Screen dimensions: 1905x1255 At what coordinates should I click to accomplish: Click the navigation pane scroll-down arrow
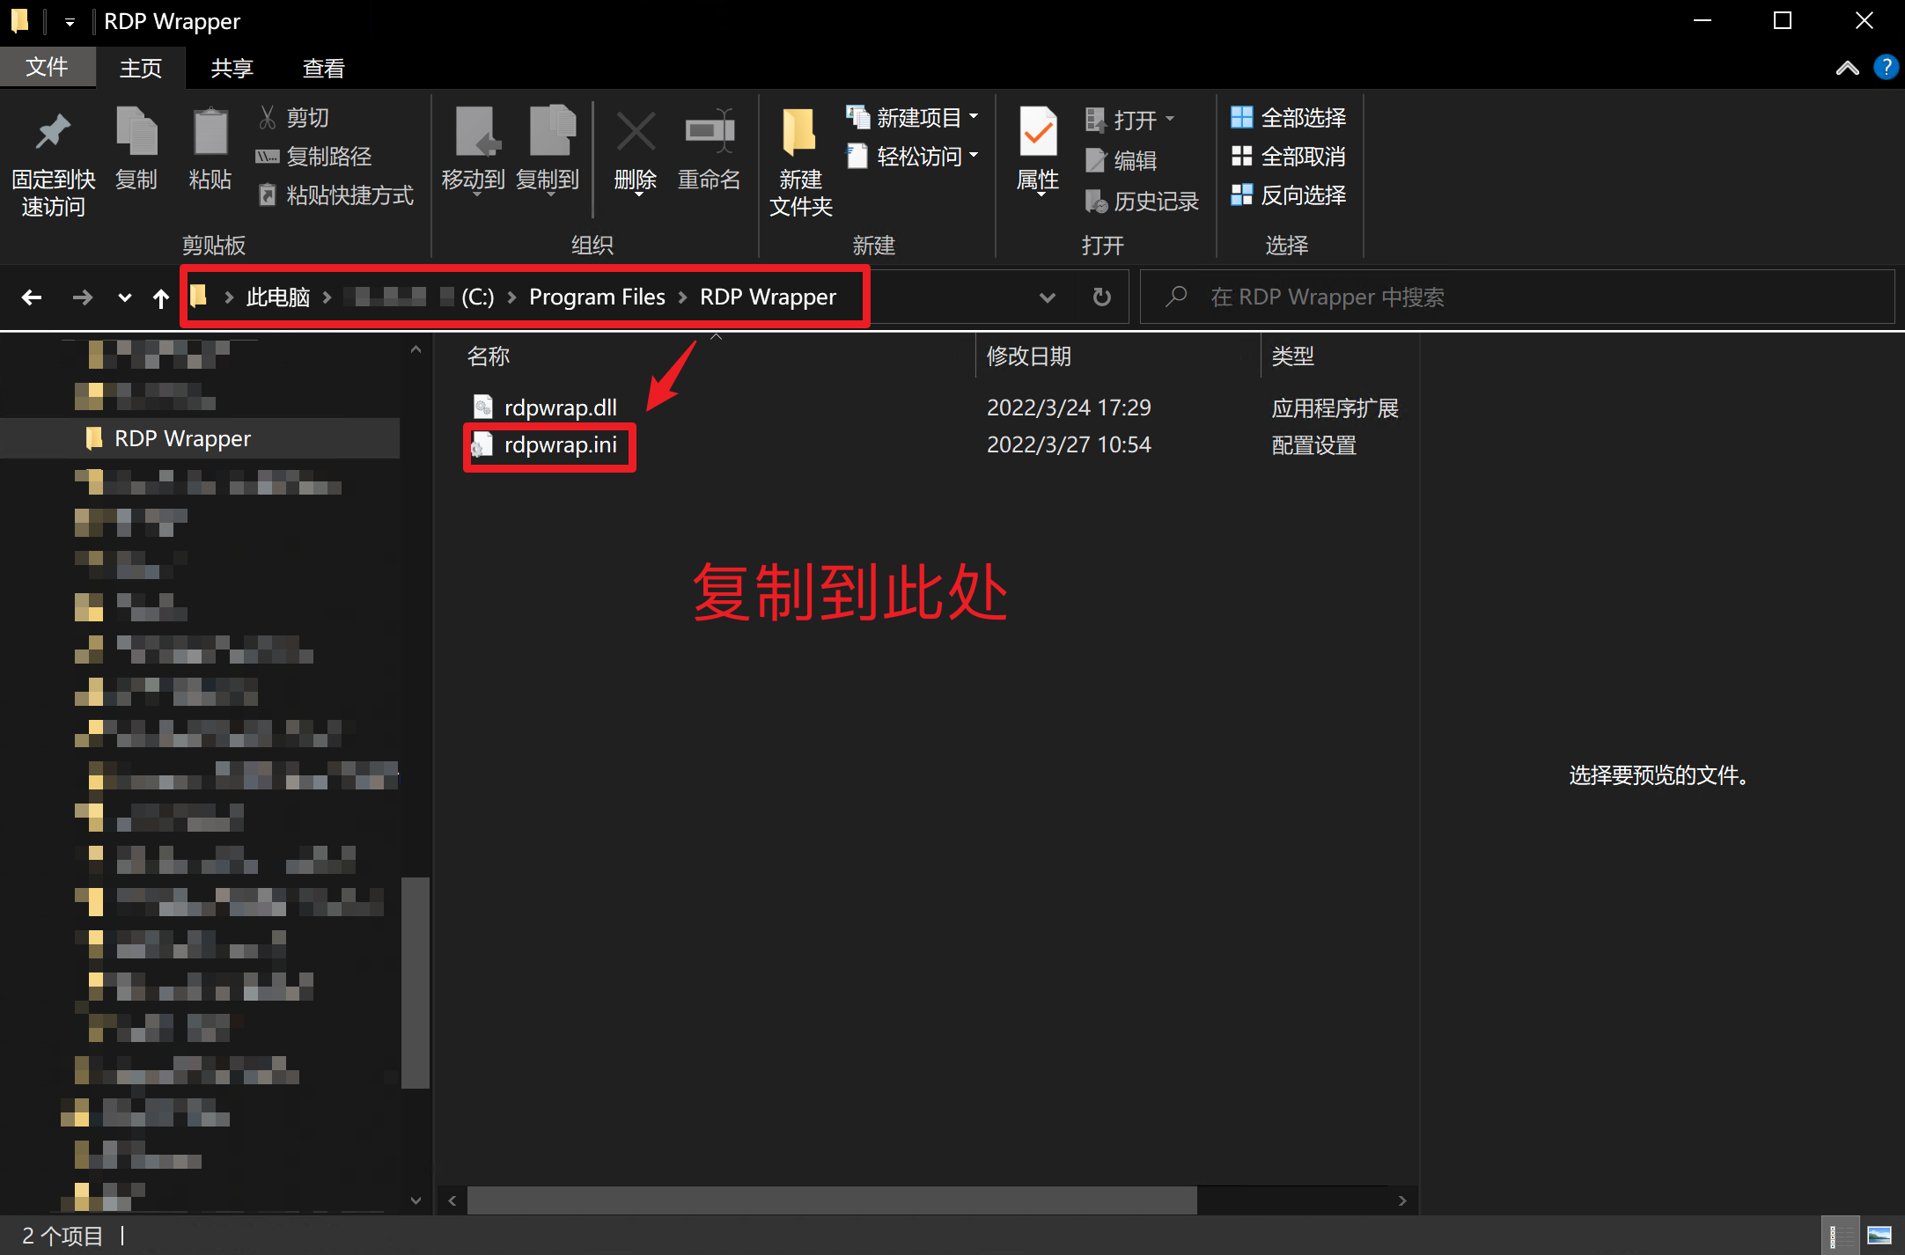pyautogui.click(x=416, y=1200)
